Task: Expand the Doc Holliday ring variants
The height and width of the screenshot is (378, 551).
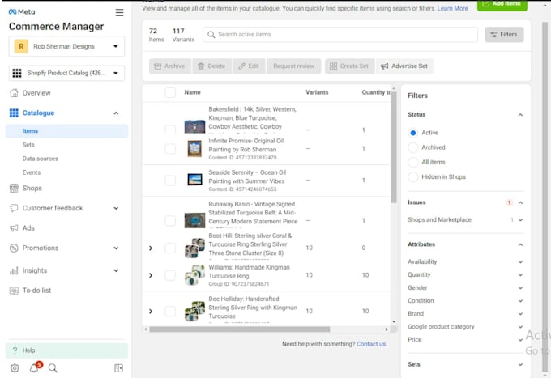Action: 151,312
